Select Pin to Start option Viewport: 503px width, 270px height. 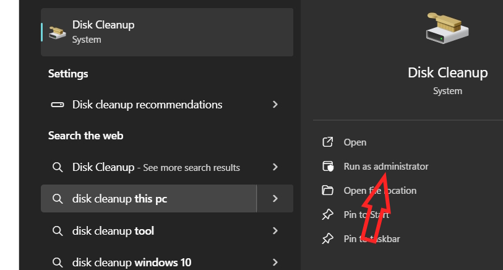[366, 215]
